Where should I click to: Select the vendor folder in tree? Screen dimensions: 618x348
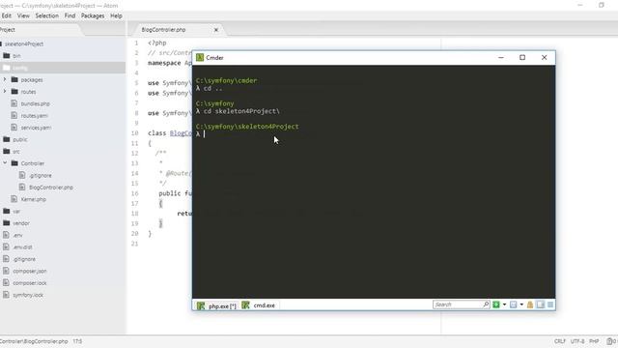pyautogui.click(x=21, y=223)
